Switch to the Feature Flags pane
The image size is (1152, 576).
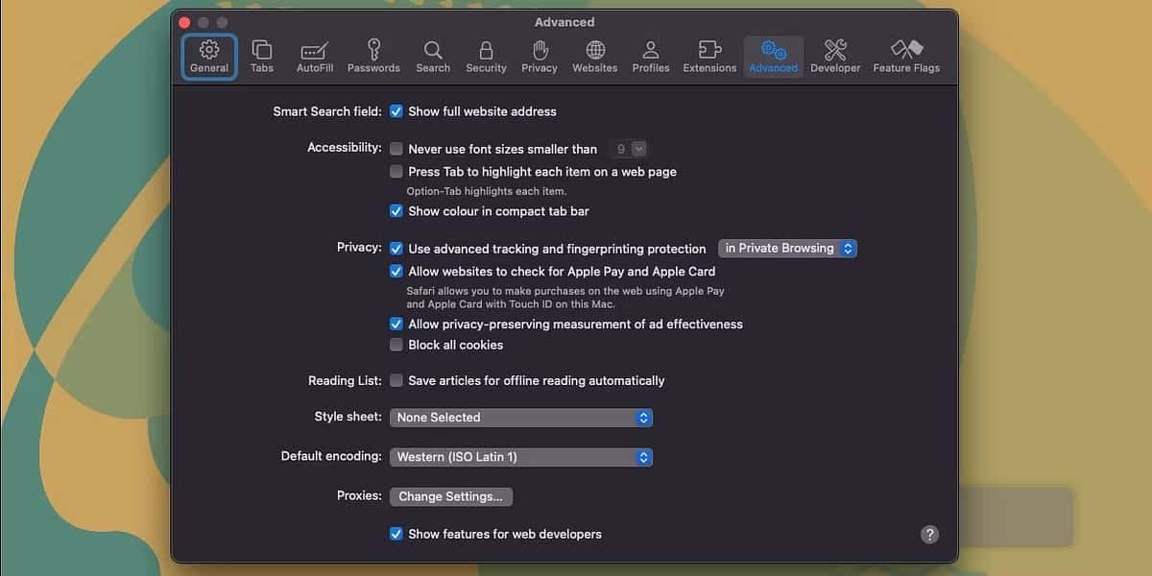(x=905, y=55)
